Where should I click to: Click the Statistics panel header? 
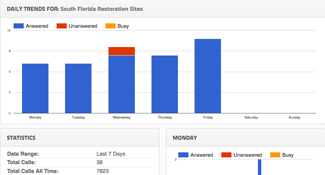[21, 138]
